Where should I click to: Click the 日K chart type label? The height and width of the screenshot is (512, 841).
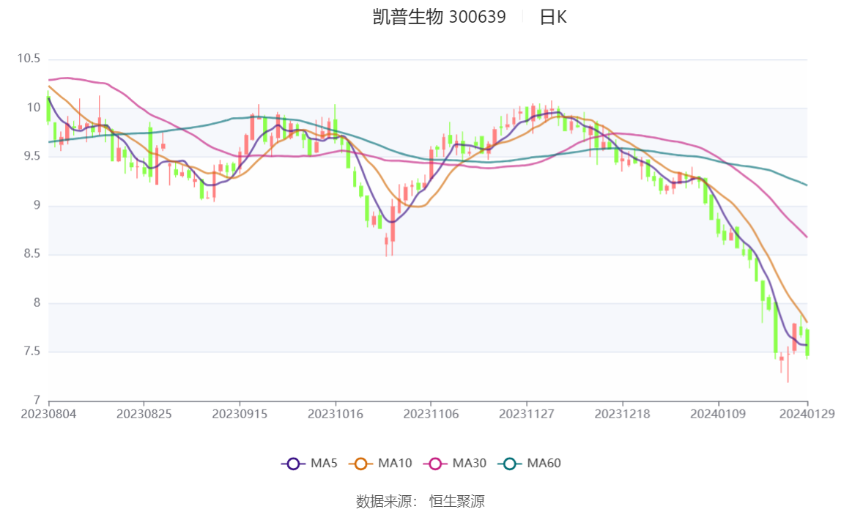tap(553, 17)
